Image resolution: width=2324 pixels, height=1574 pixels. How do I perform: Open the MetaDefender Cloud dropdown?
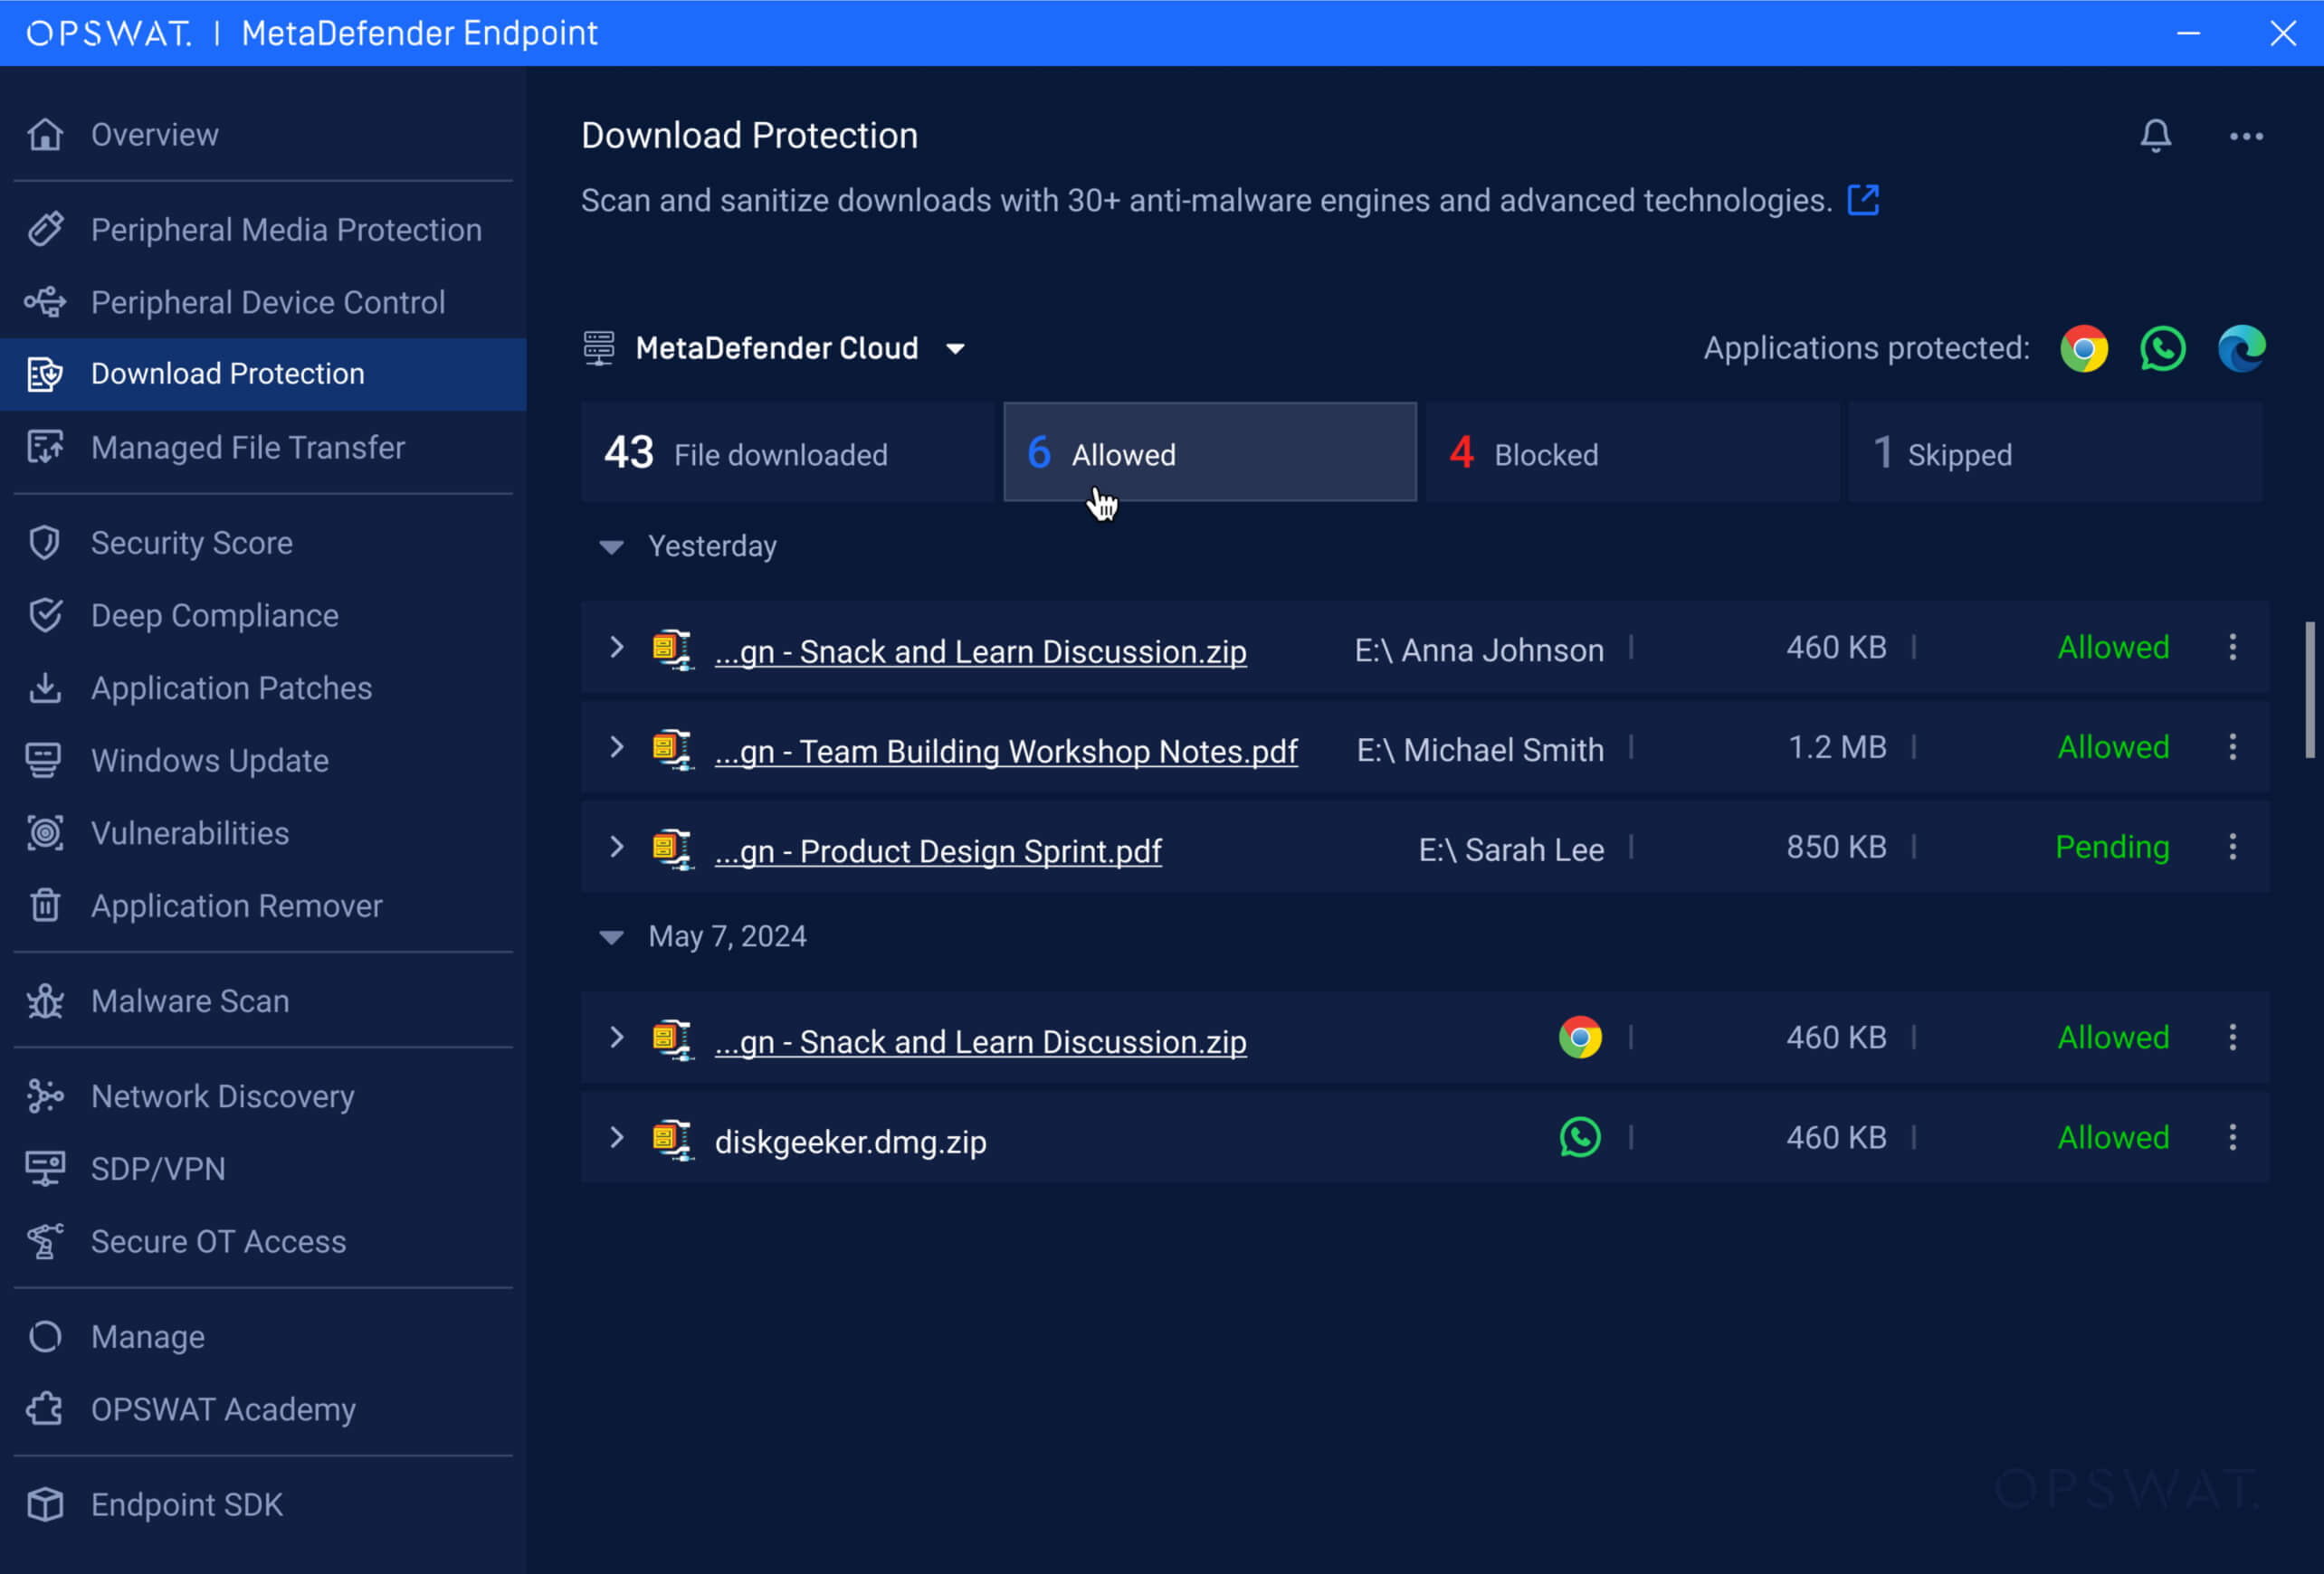click(x=955, y=347)
